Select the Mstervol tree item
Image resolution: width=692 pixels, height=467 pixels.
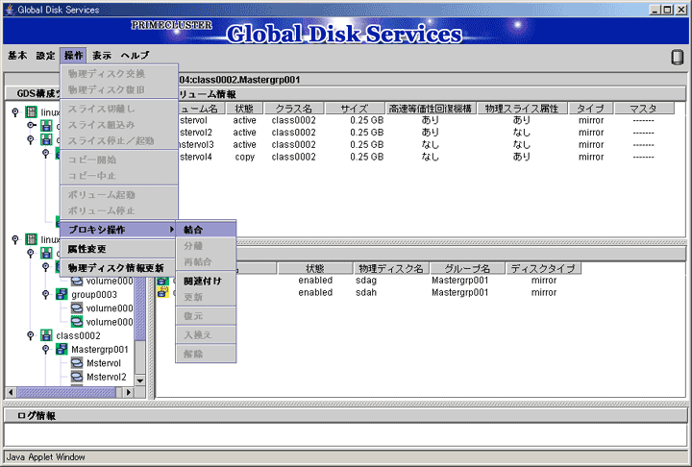click(104, 363)
